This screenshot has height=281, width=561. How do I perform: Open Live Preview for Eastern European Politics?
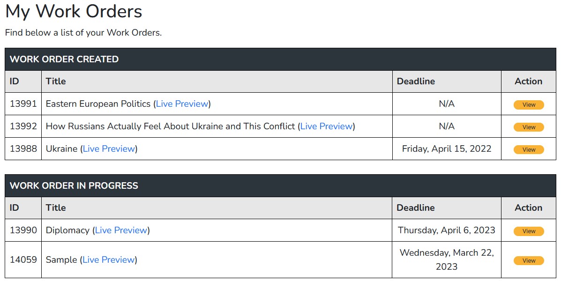182,104
